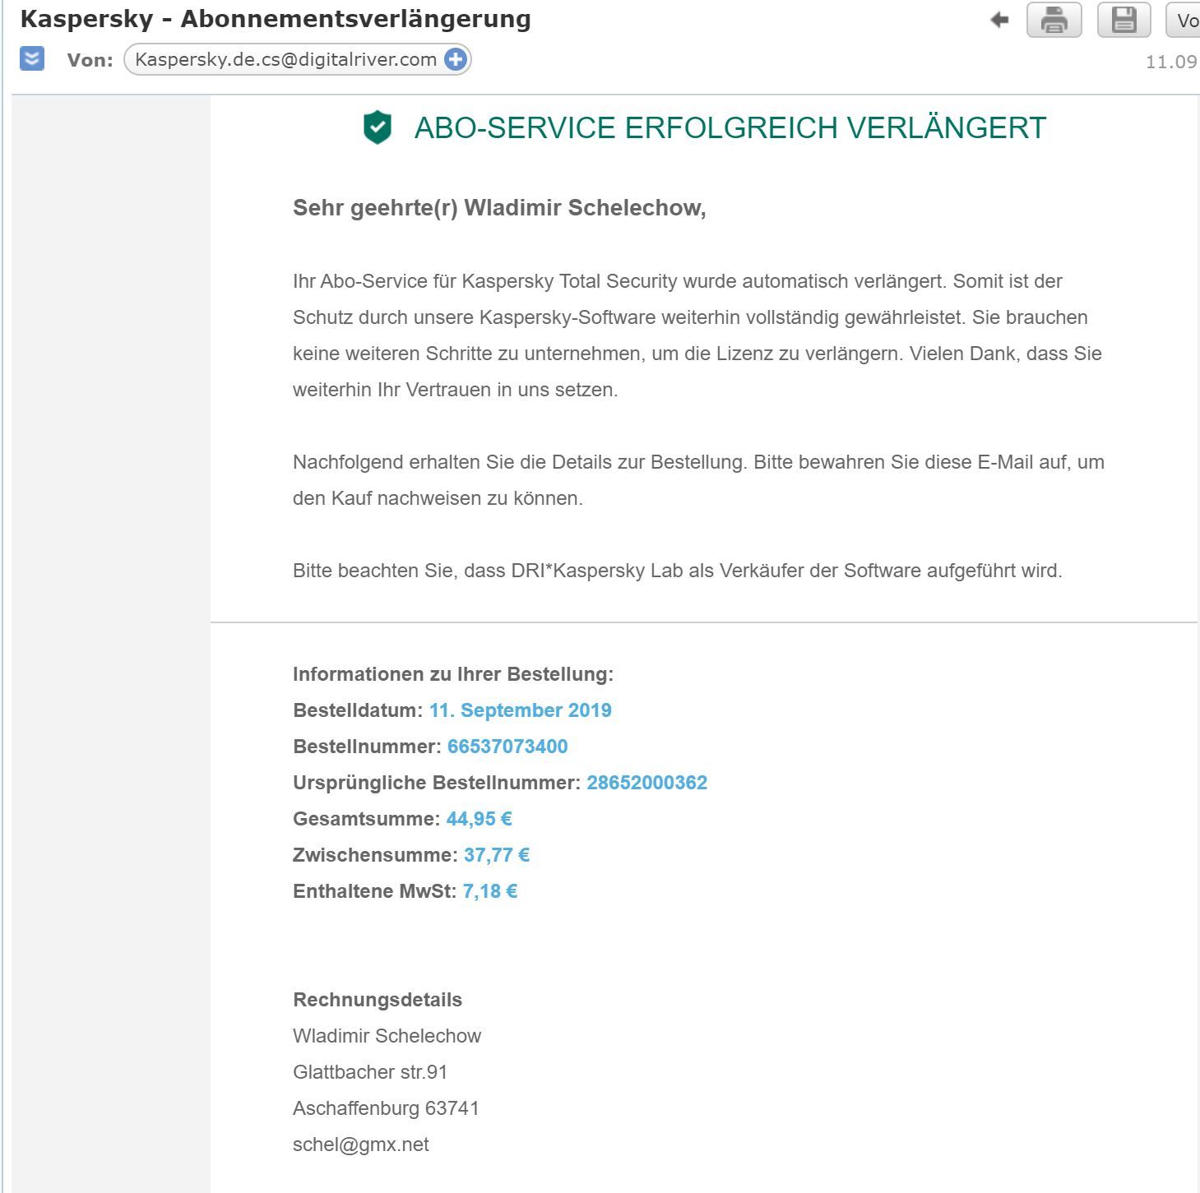
Task: Select the included VAT value 7,18 €
Action: [x=490, y=891]
